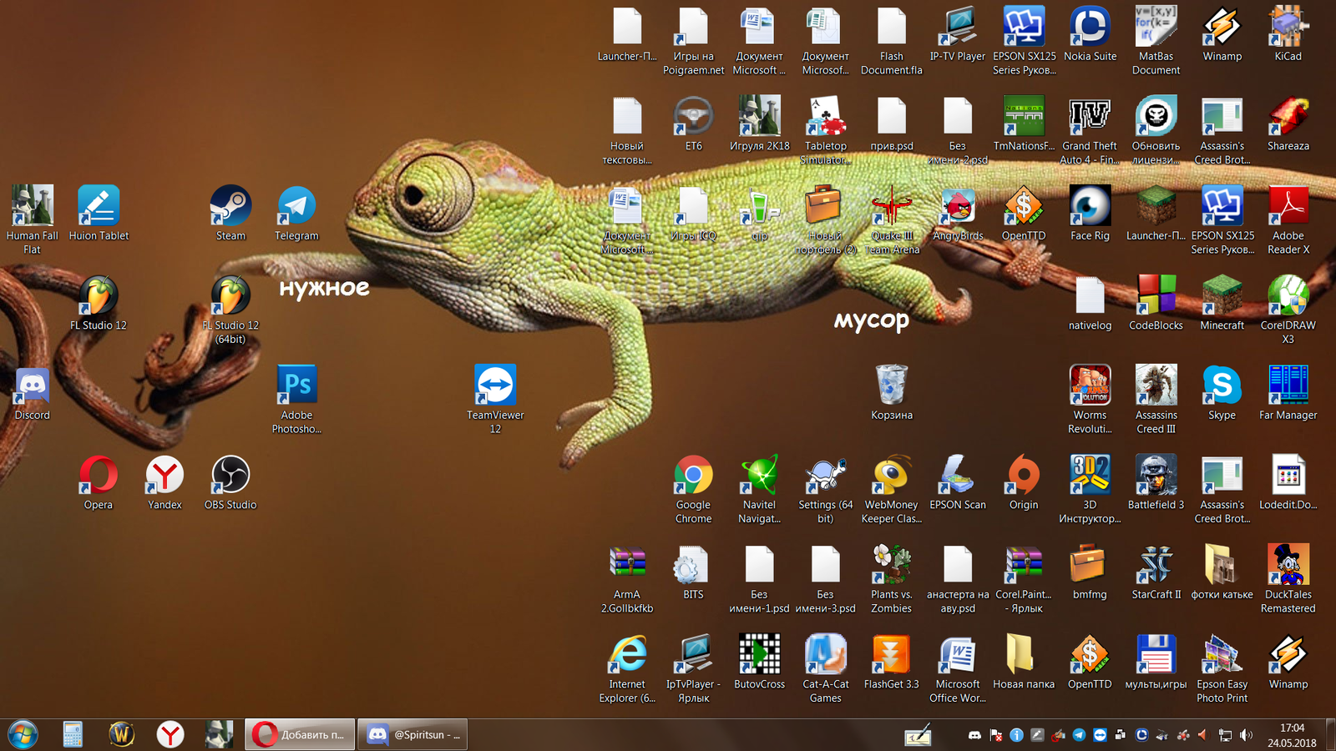Open the Origin shortcut
Screen dimensions: 1336x751
(x=1024, y=482)
